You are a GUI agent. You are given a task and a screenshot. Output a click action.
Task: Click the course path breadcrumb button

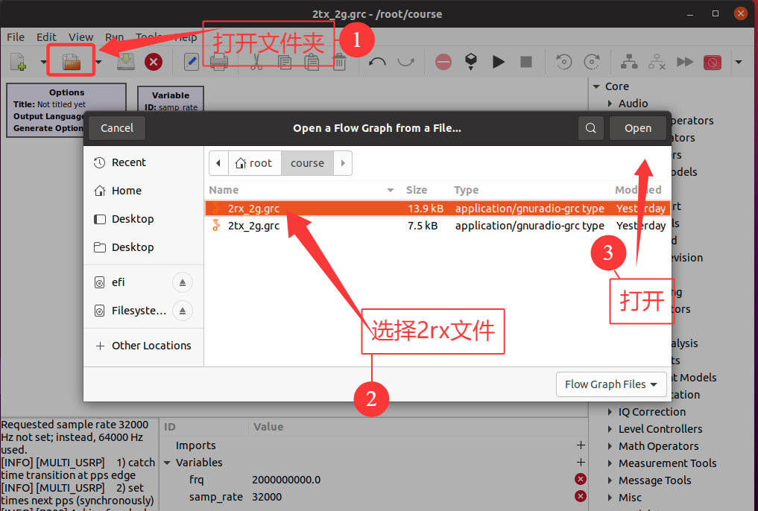pyautogui.click(x=308, y=163)
